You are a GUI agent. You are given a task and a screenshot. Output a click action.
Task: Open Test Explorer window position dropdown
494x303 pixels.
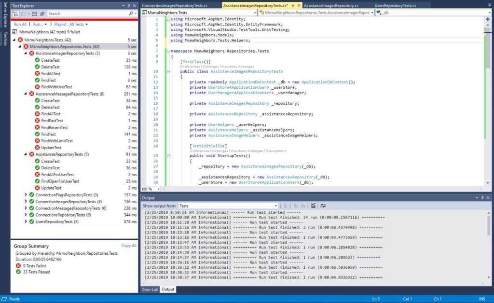(x=123, y=6)
